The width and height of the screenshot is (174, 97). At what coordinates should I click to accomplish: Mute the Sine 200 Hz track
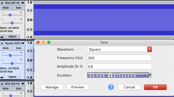tap(6, 88)
